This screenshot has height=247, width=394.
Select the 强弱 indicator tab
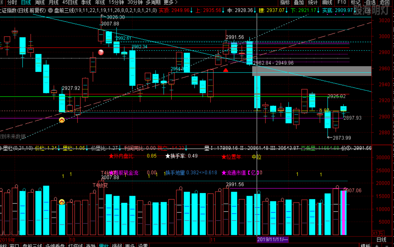tap(117, 245)
